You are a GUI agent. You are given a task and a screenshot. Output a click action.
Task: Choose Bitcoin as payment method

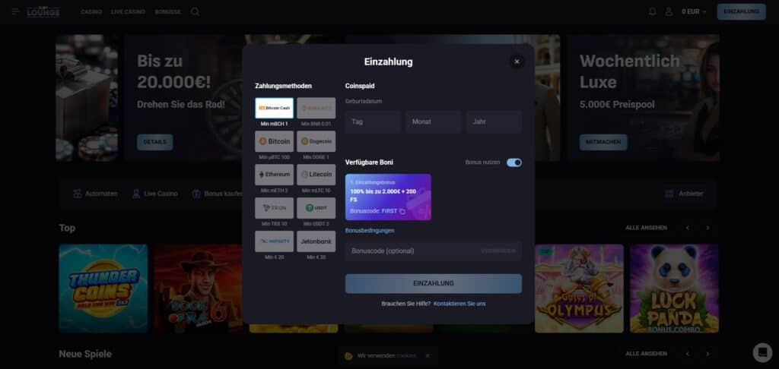[x=274, y=141]
